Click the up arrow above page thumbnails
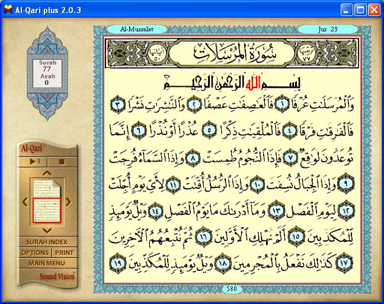The width and height of the screenshot is (384, 304). point(47,173)
